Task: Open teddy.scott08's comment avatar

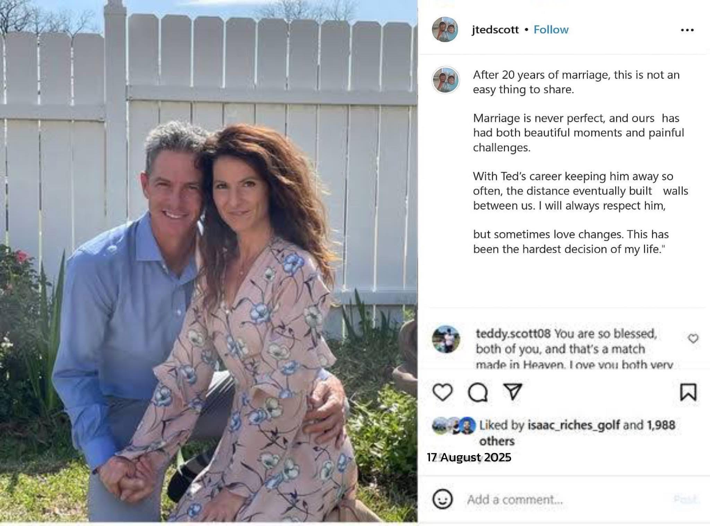Action: coord(446,339)
